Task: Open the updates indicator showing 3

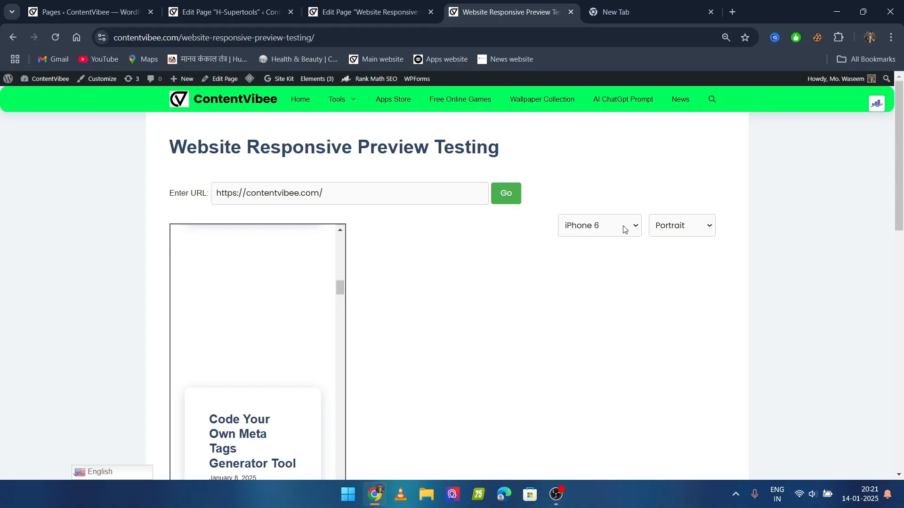Action: coord(131,79)
